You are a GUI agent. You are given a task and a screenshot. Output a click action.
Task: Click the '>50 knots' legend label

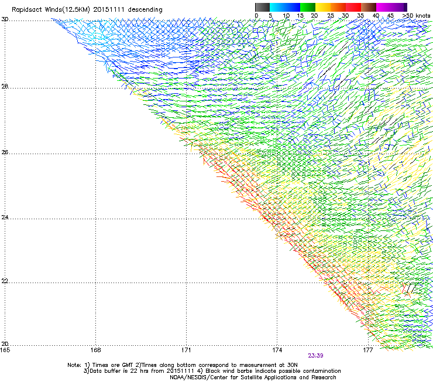pos(416,15)
